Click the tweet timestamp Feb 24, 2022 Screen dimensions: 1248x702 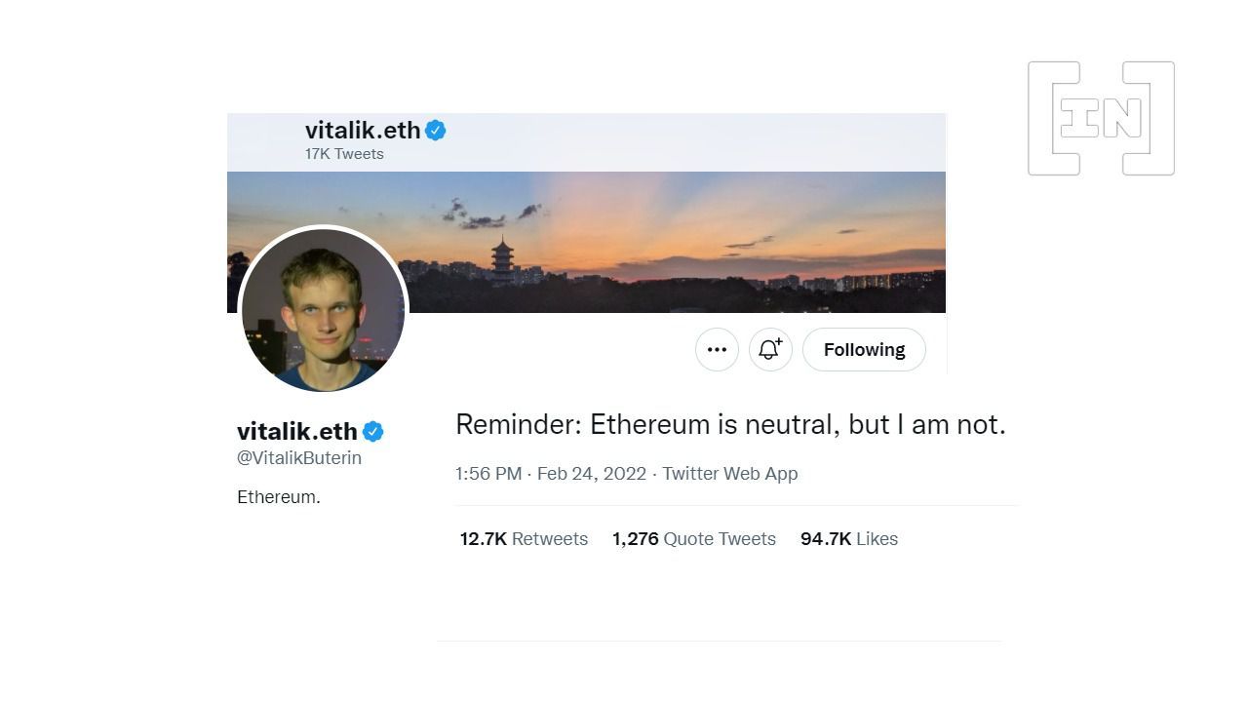[591, 474]
